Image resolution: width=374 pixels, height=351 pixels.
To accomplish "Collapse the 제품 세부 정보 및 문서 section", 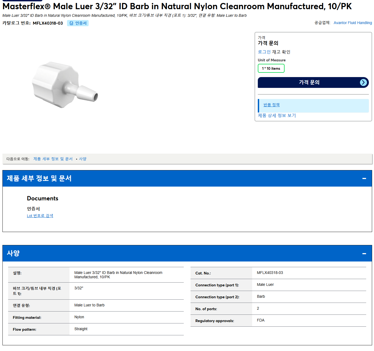I will pyautogui.click(x=364, y=178).
